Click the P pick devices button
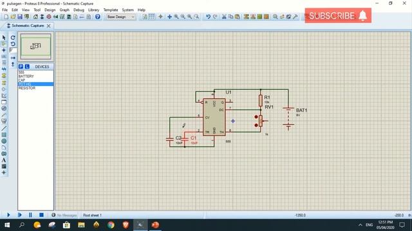412x231 pixels. click(21, 67)
